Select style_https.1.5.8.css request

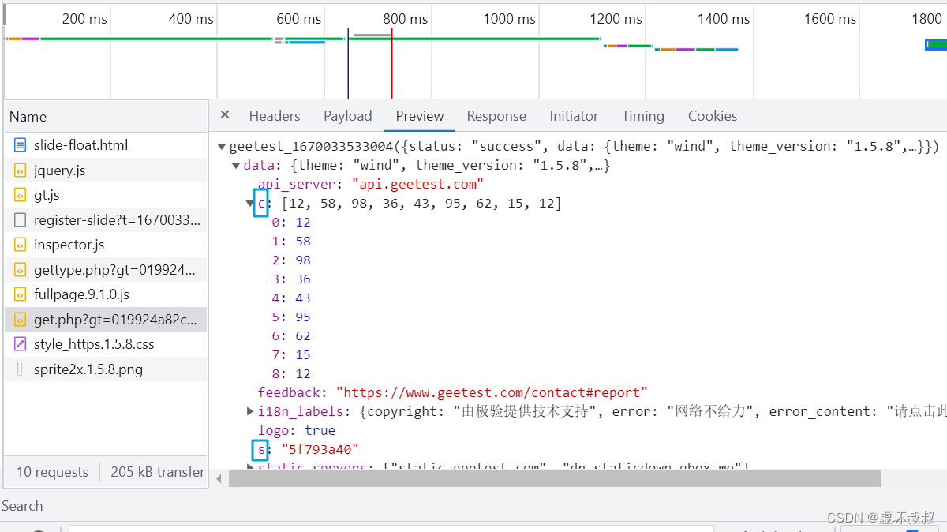[x=106, y=344]
